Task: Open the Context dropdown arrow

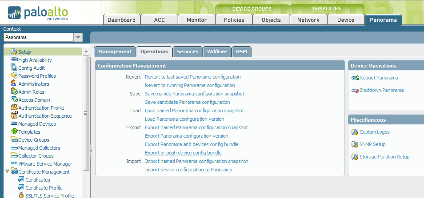Action: click(78, 38)
